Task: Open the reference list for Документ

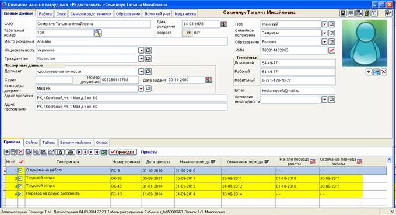Action: (x=149, y=72)
